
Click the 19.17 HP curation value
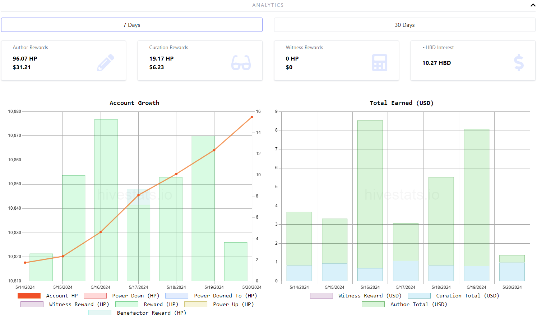pyautogui.click(x=162, y=58)
